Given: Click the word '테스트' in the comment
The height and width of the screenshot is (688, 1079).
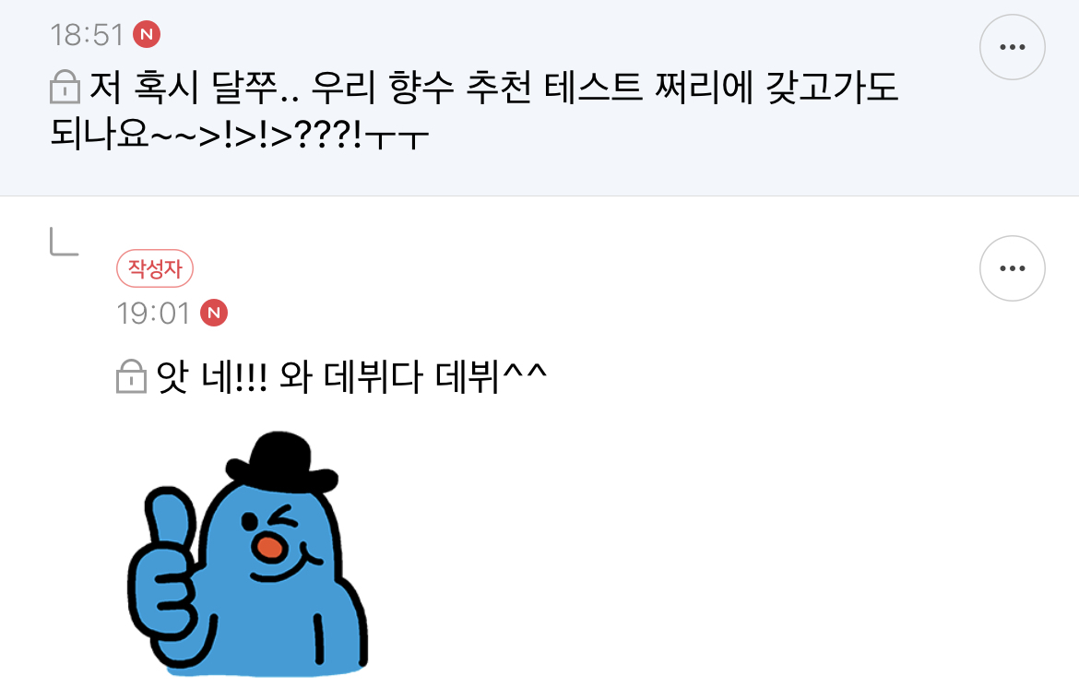Looking at the screenshot, I should pyautogui.click(x=593, y=88).
